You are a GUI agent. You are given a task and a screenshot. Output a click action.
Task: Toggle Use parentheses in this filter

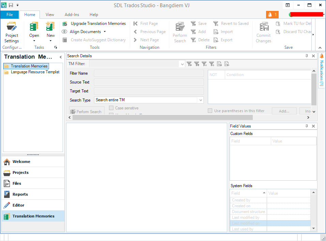pos(210,111)
